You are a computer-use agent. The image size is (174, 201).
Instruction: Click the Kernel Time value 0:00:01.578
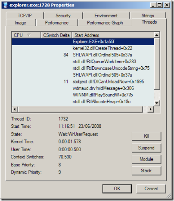pyautogui.click(x=70, y=142)
